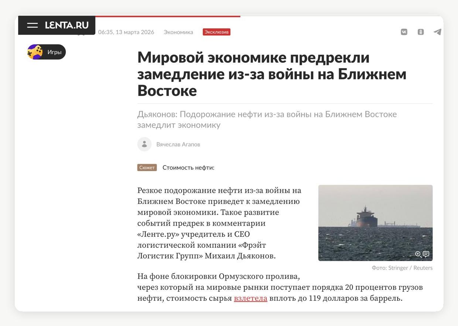Click the author avatar icon
Viewport: 458px width, 326px height.
[x=144, y=144]
